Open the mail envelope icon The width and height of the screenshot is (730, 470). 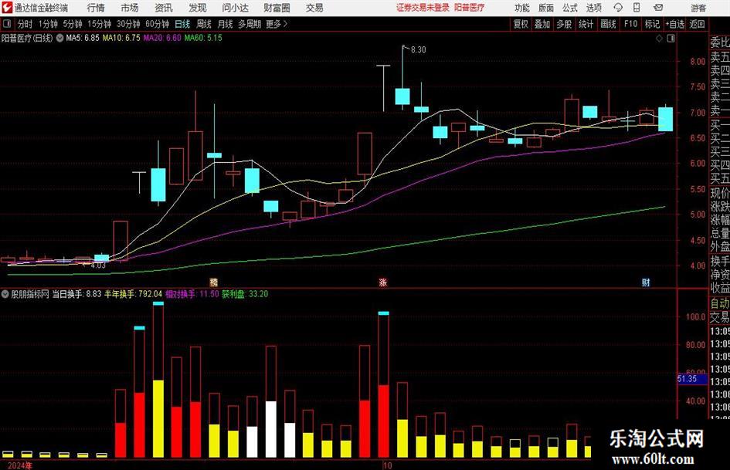(658, 8)
